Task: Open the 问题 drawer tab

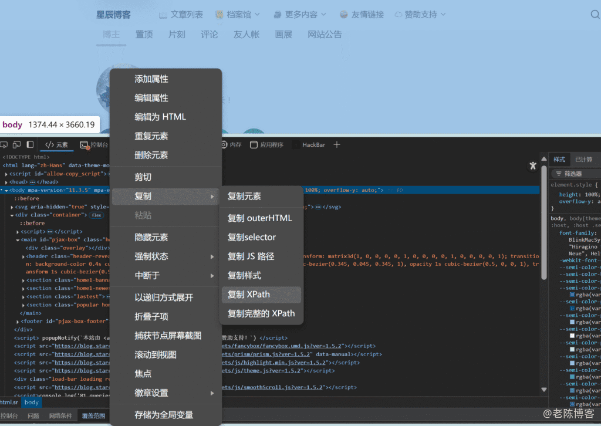Action: pos(33,416)
